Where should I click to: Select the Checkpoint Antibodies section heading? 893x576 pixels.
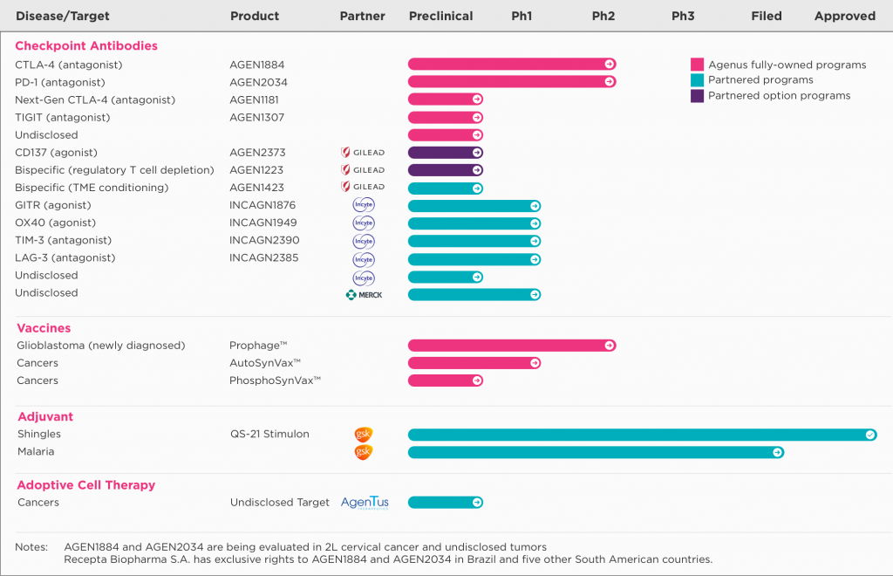point(86,45)
